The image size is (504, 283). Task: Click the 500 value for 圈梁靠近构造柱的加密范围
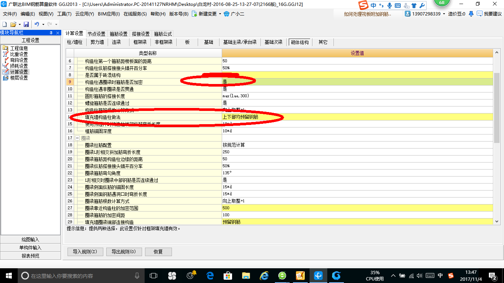(357, 208)
